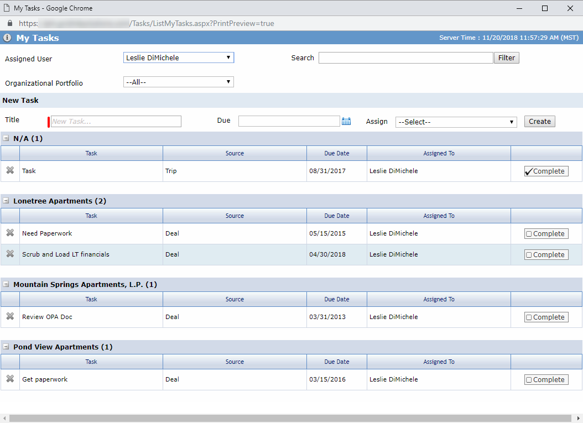The image size is (583, 423).
Task: Click the page document icon in the title bar
Action: pyautogui.click(x=7, y=8)
